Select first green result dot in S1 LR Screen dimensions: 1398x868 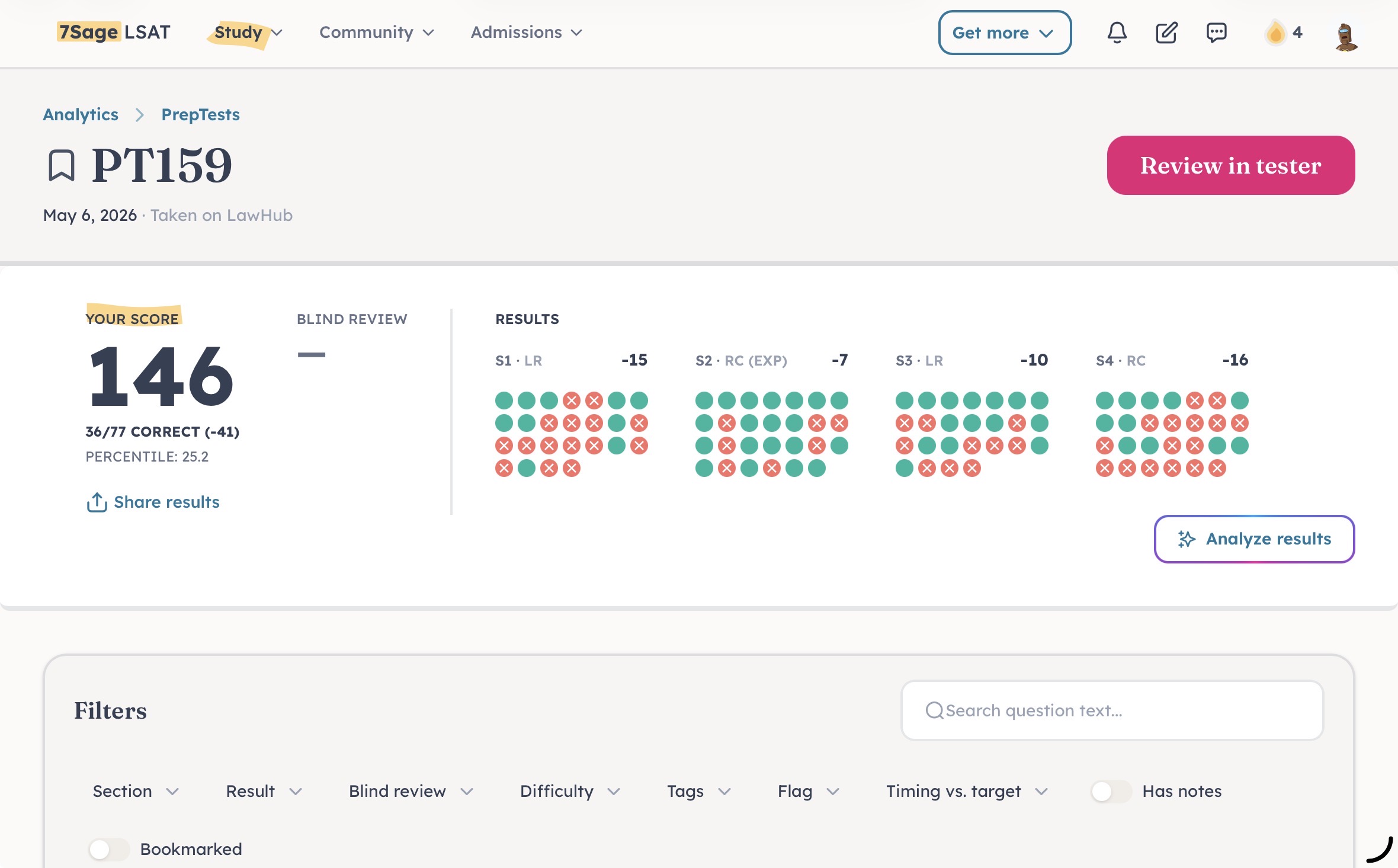(x=504, y=401)
